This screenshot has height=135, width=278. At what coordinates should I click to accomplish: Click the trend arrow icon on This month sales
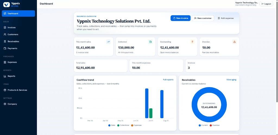(108, 42)
